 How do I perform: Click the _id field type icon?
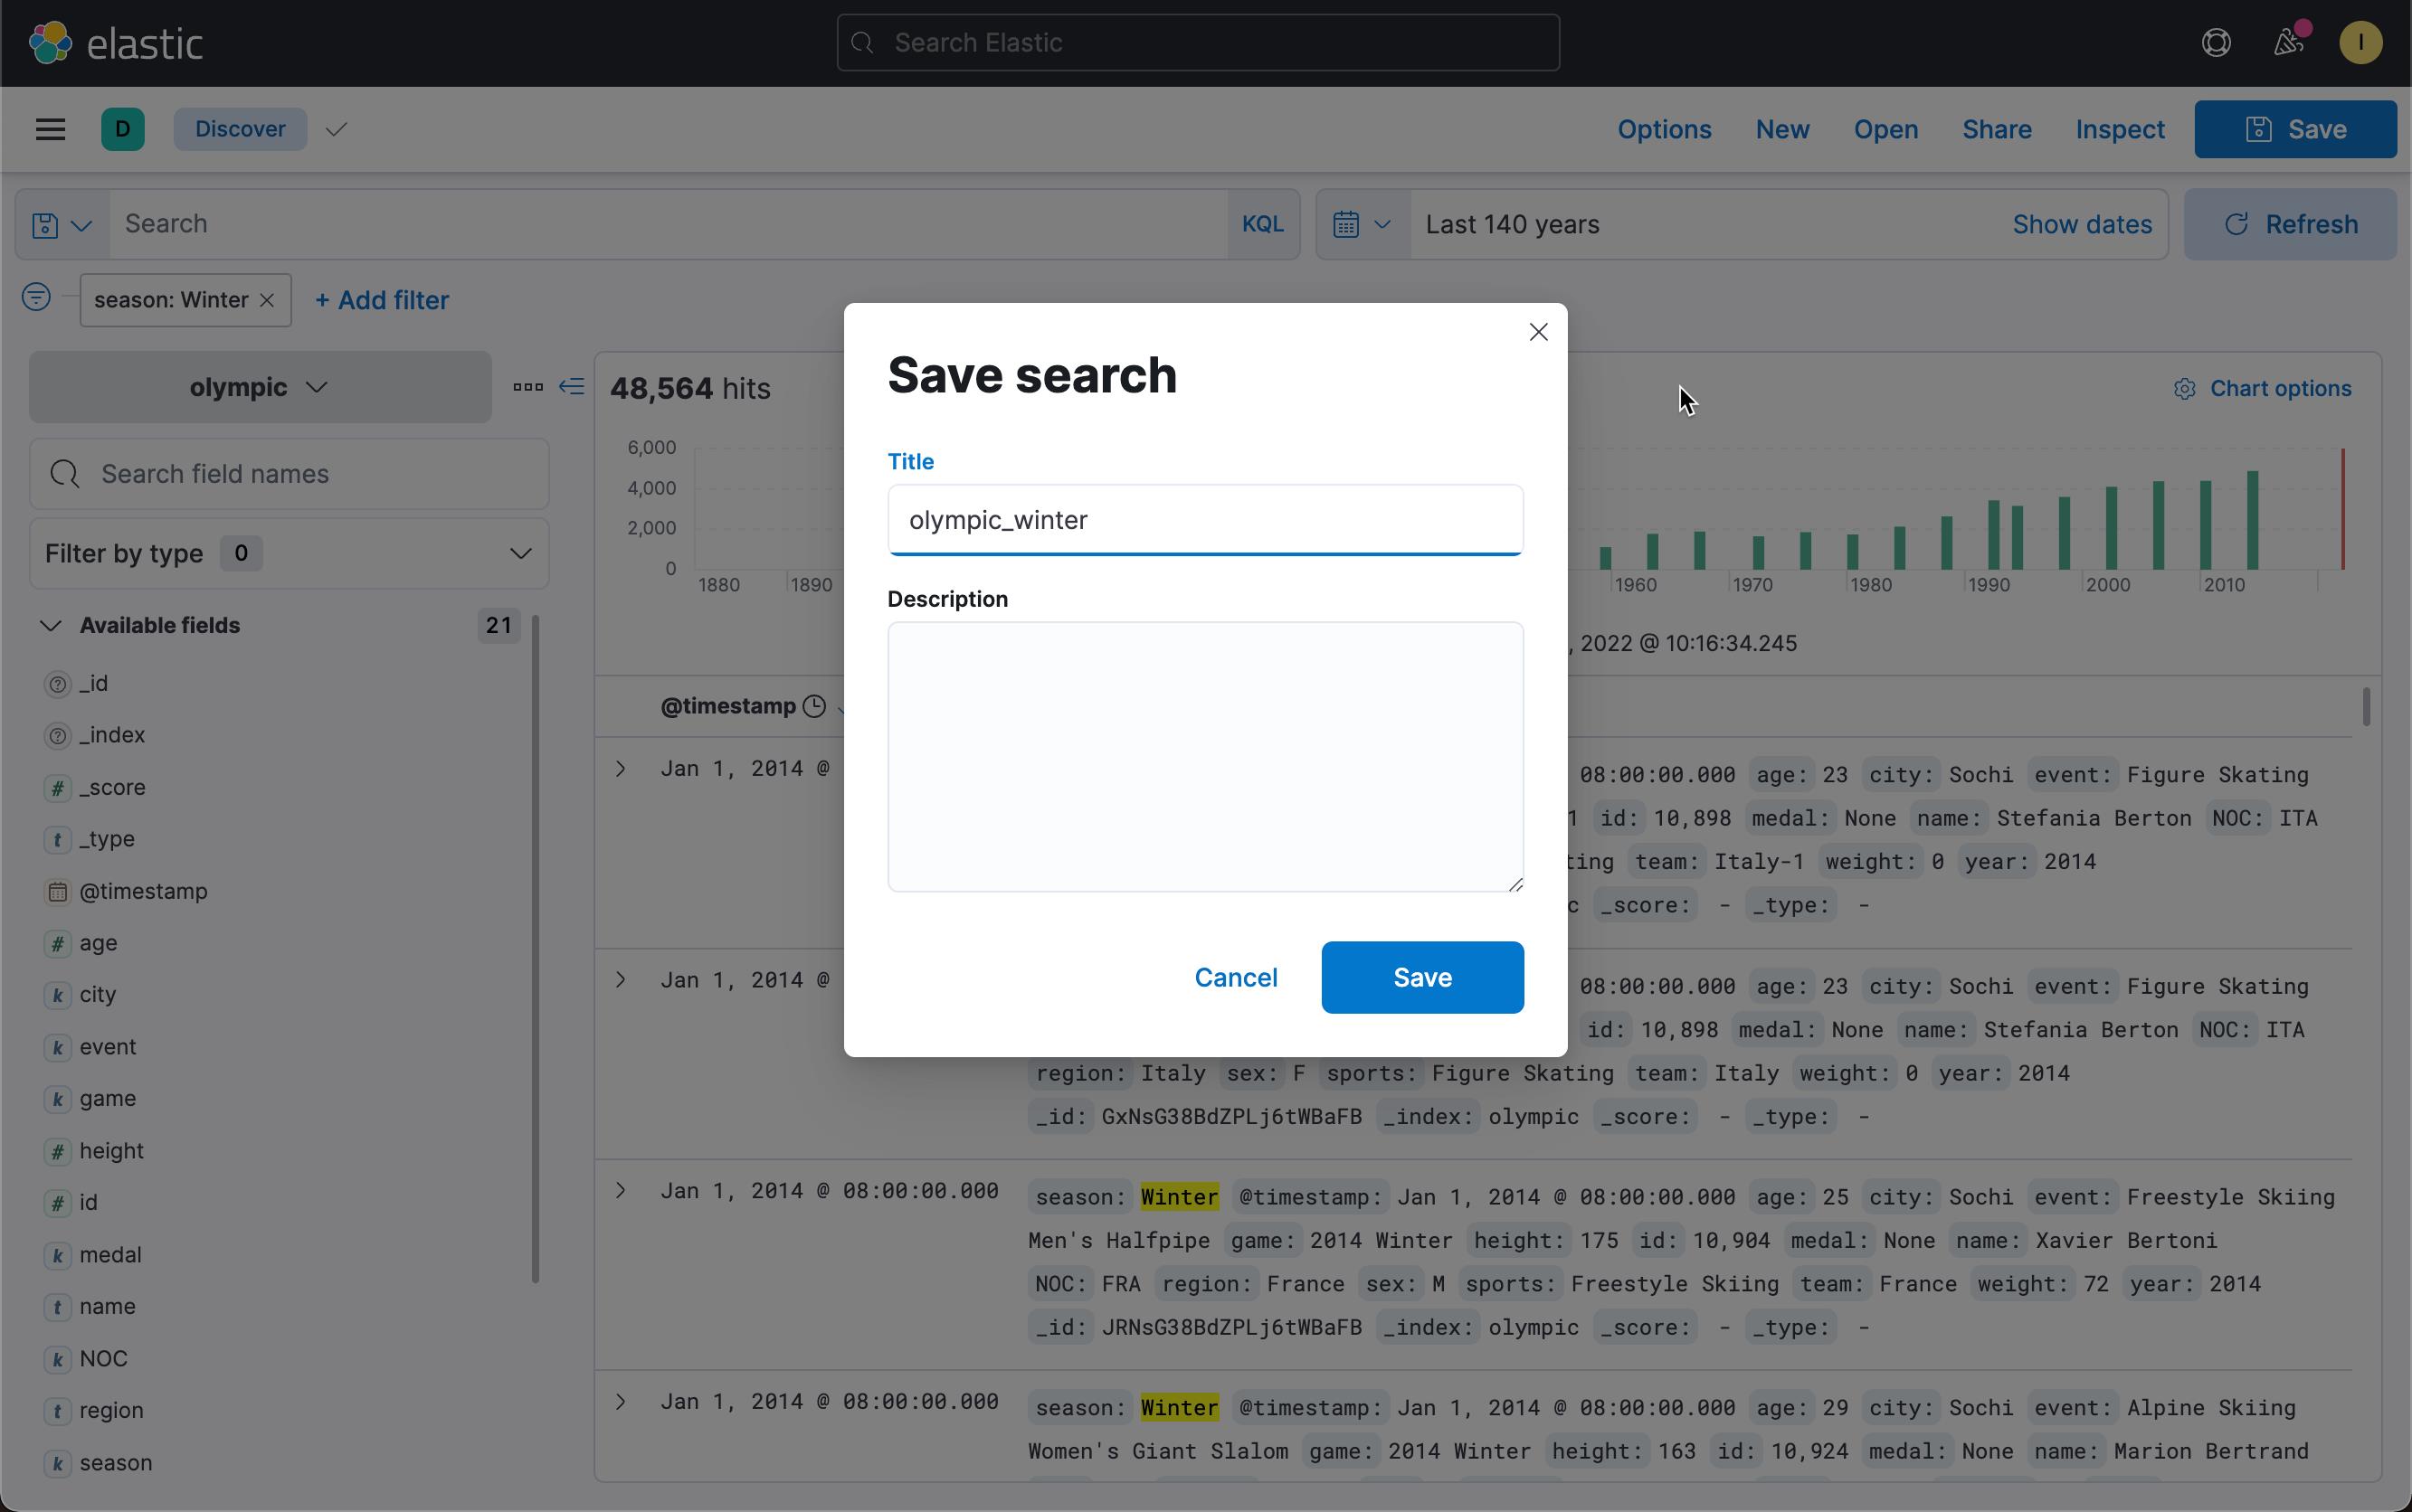[58, 684]
